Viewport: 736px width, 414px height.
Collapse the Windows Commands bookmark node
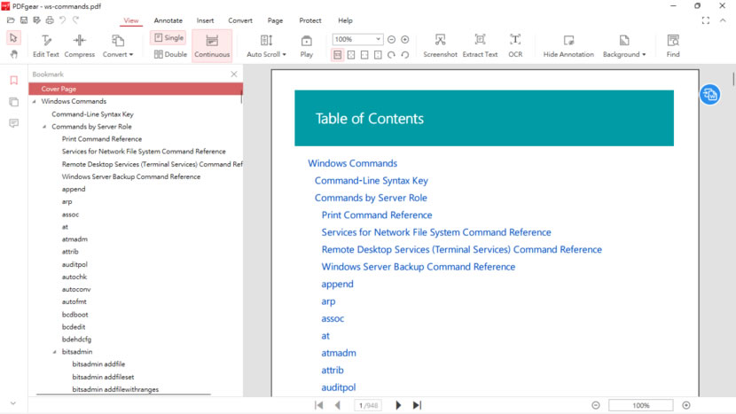(35, 101)
